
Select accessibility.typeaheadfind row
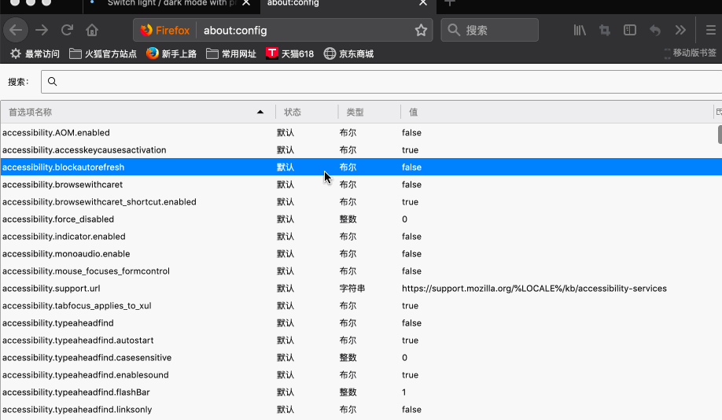click(359, 323)
